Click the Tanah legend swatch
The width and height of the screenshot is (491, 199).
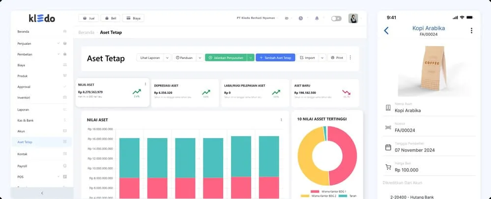(x=343, y=196)
